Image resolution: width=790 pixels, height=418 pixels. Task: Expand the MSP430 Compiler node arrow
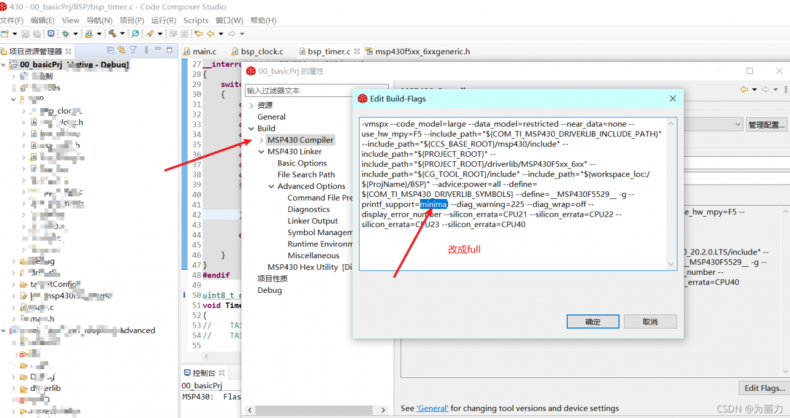(x=261, y=140)
